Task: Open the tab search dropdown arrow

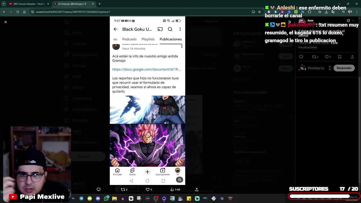Action: [x=3, y=4]
